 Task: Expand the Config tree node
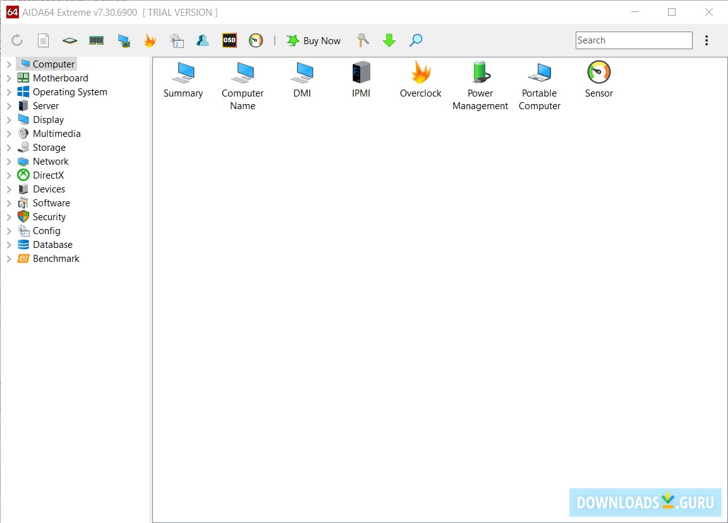point(9,232)
